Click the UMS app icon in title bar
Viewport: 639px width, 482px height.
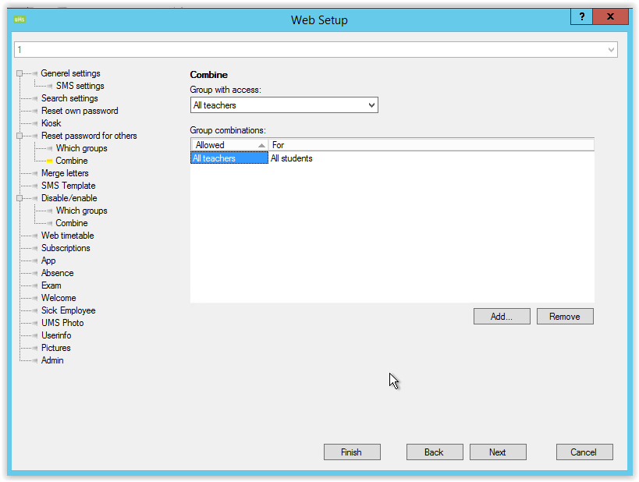(x=20, y=18)
